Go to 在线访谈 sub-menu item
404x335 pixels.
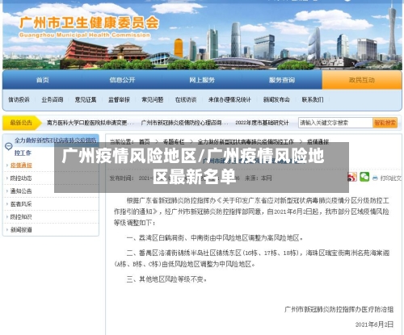186,99
